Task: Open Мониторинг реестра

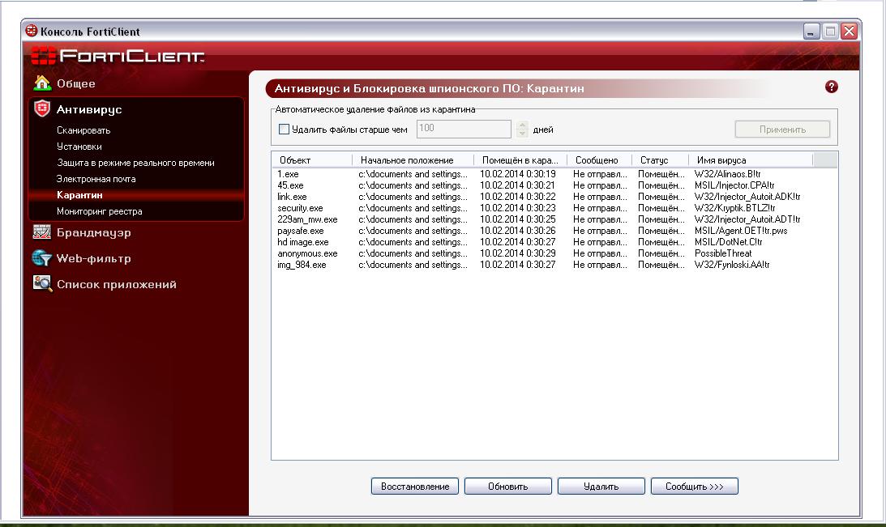Action: point(100,211)
